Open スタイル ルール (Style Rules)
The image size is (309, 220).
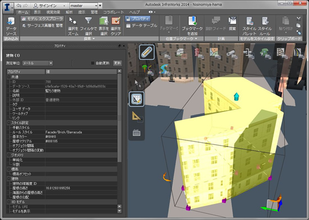[265, 26]
